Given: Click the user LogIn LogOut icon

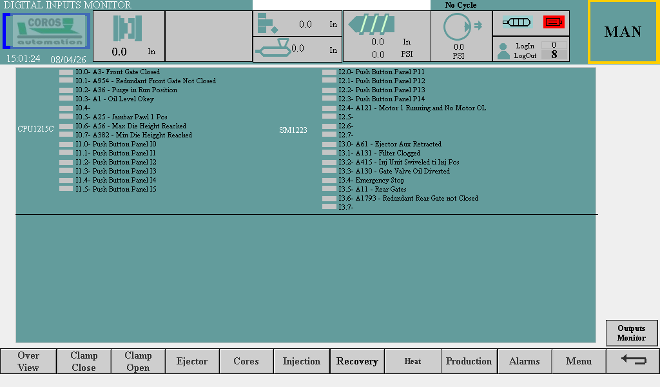Looking at the screenshot, I should pyautogui.click(x=504, y=51).
